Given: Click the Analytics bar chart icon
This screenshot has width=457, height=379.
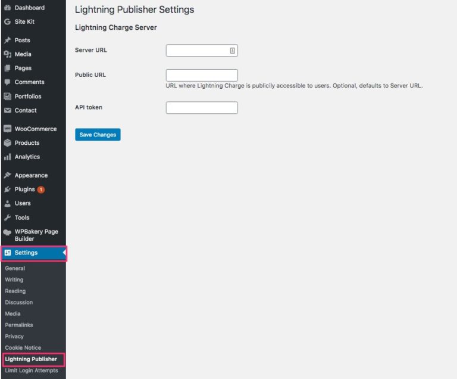Looking at the screenshot, I should (8, 157).
